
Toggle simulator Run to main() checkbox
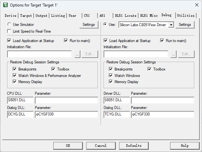pyautogui.click(x=66, y=41)
